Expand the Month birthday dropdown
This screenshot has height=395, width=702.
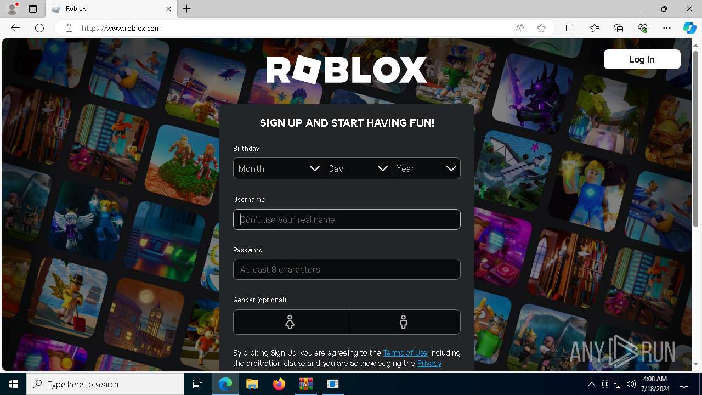coord(279,168)
